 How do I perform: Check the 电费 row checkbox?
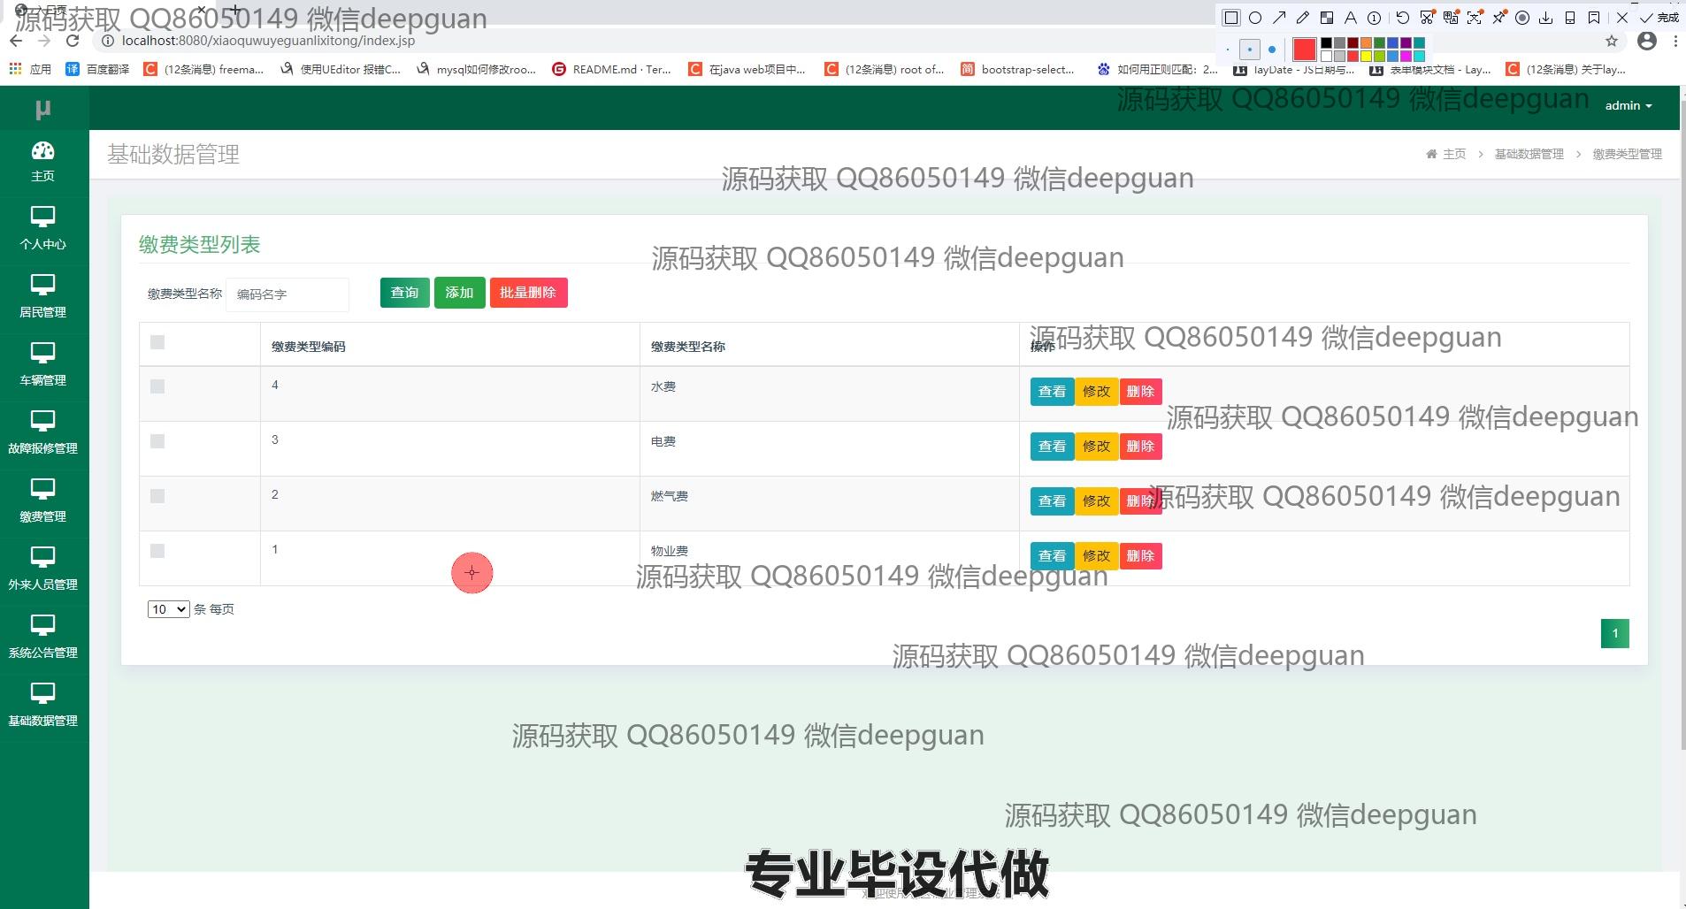pos(157,441)
